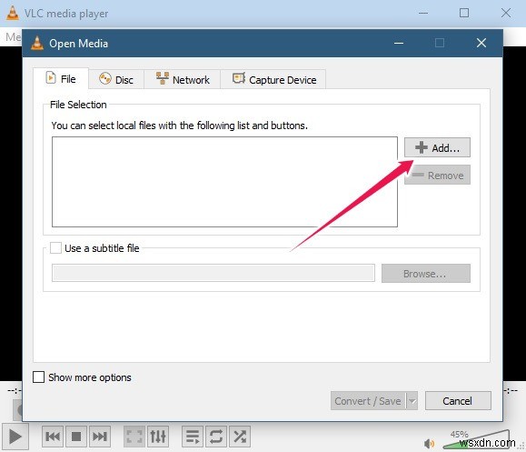Close the VLC media player window
526x452 pixels.
tap(506, 13)
